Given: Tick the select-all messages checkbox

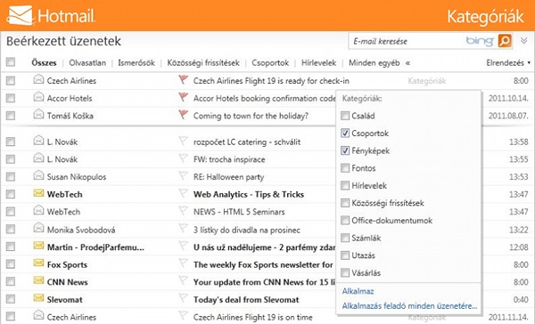Looking at the screenshot, I should click(x=11, y=62).
